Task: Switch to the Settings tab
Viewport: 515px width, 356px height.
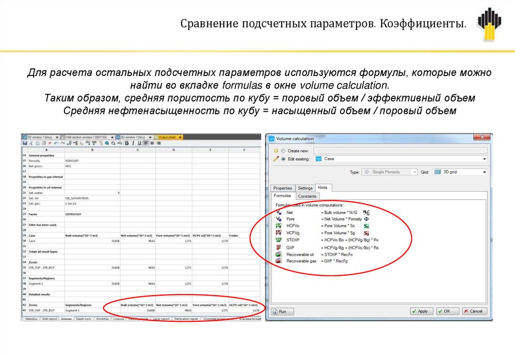Action: tap(305, 188)
